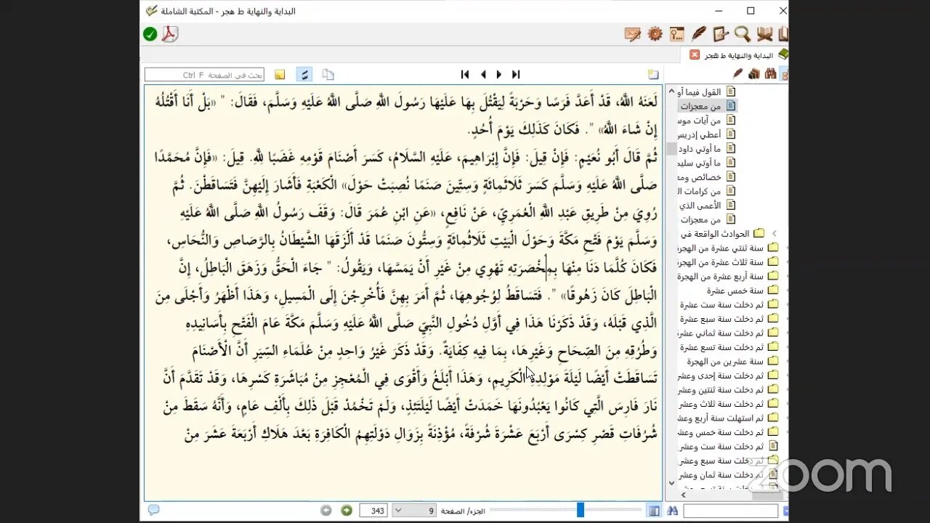930x523 pixels.
Task: Add a yellow sticky note to page
Action: point(280,74)
